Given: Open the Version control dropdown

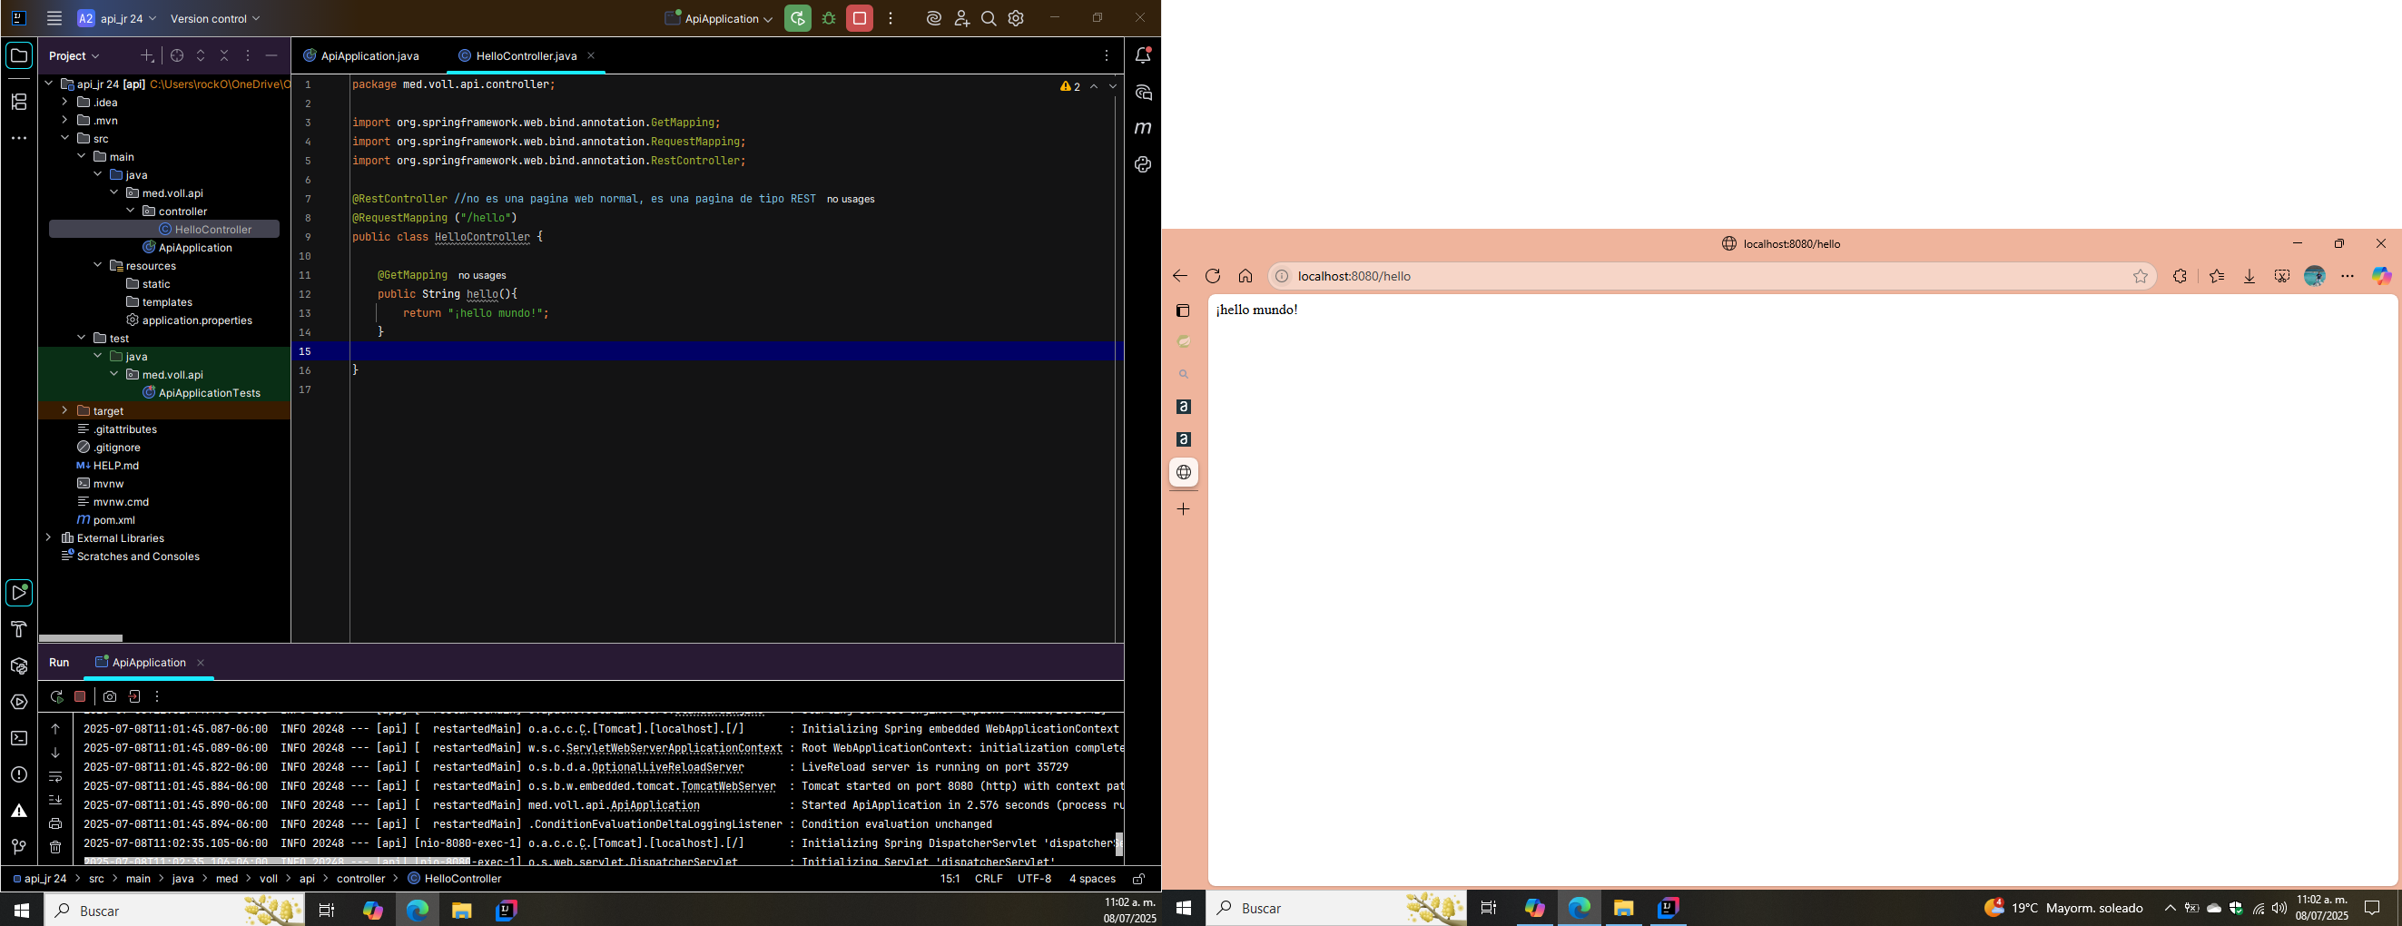Looking at the screenshot, I should click(x=215, y=19).
